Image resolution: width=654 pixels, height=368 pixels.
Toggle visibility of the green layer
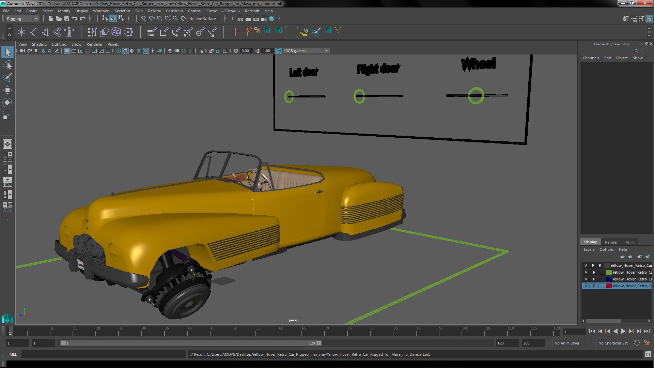tap(586, 272)
